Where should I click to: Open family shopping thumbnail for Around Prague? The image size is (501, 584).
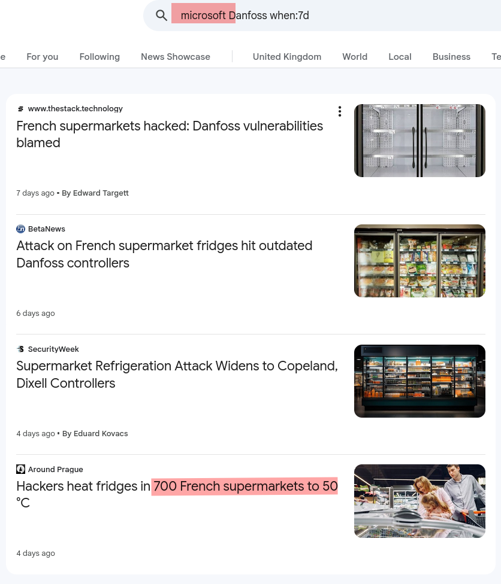[419, 501]
